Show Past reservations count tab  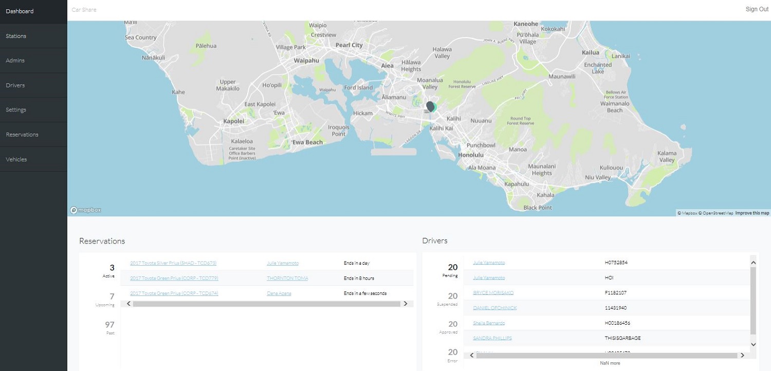coord(109,327)
